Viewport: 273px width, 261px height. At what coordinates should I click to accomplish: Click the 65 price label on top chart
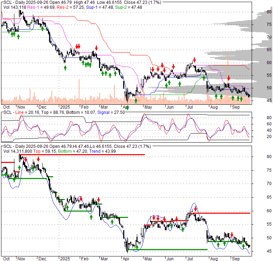269,50
